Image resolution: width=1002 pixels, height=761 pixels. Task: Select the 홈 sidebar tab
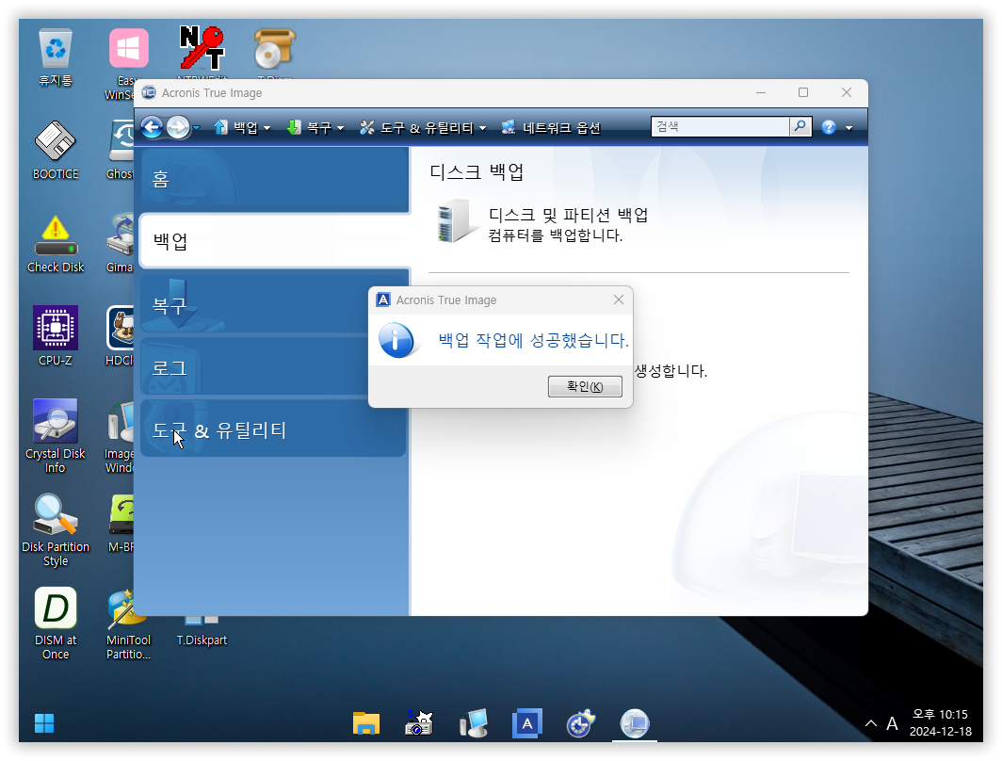click(x=274, y=180)
